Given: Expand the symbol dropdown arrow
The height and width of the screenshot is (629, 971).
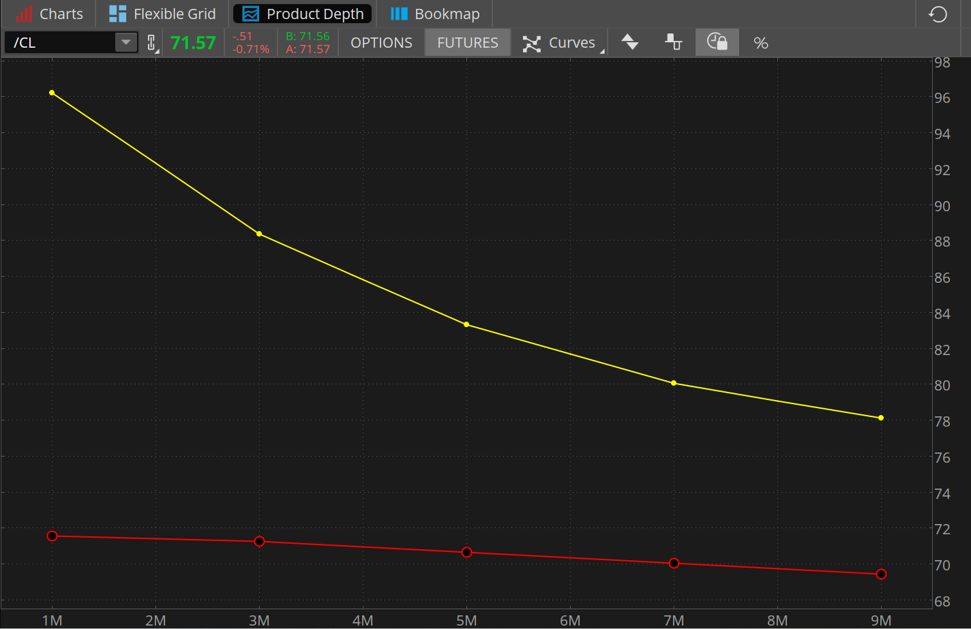Looking at the screenshot, I should coord(126,43).
